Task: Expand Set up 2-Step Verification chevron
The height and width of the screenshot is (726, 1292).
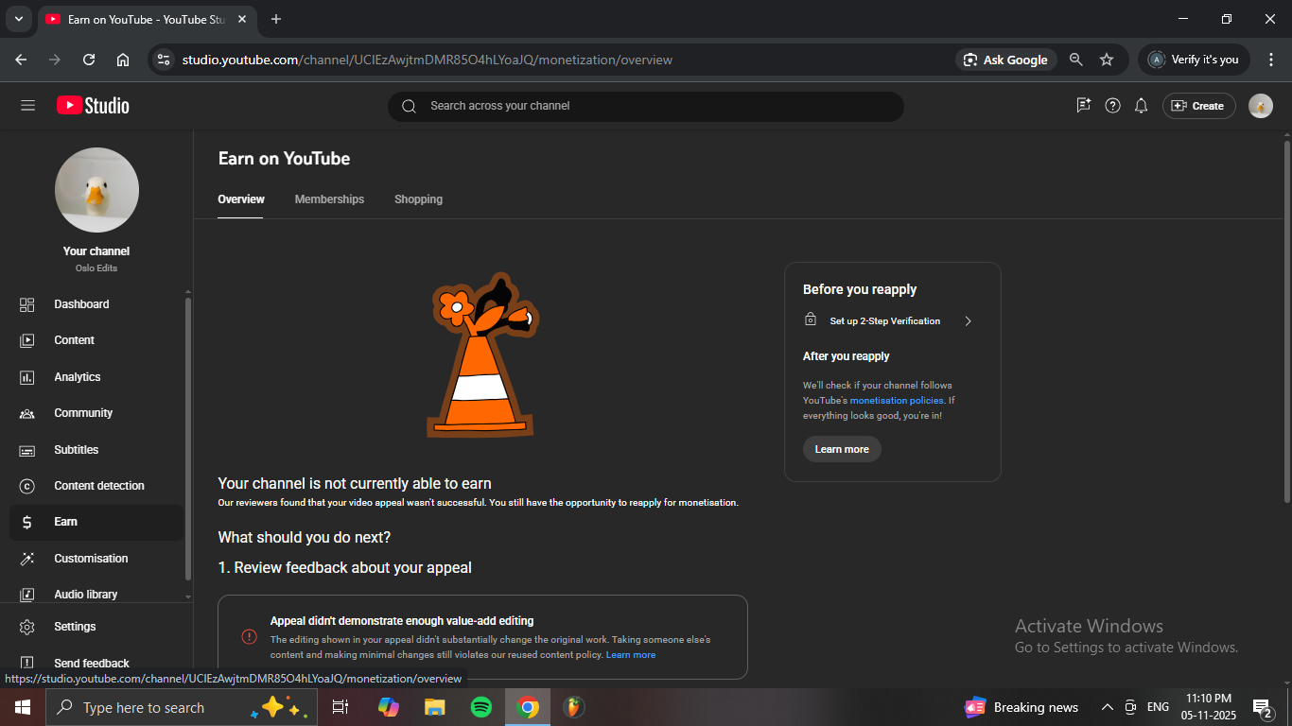Action: tap(968, 321)
